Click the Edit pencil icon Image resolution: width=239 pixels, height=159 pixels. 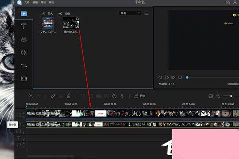tap(53, 96)
